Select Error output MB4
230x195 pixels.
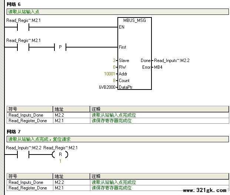(x=158, y=67)
